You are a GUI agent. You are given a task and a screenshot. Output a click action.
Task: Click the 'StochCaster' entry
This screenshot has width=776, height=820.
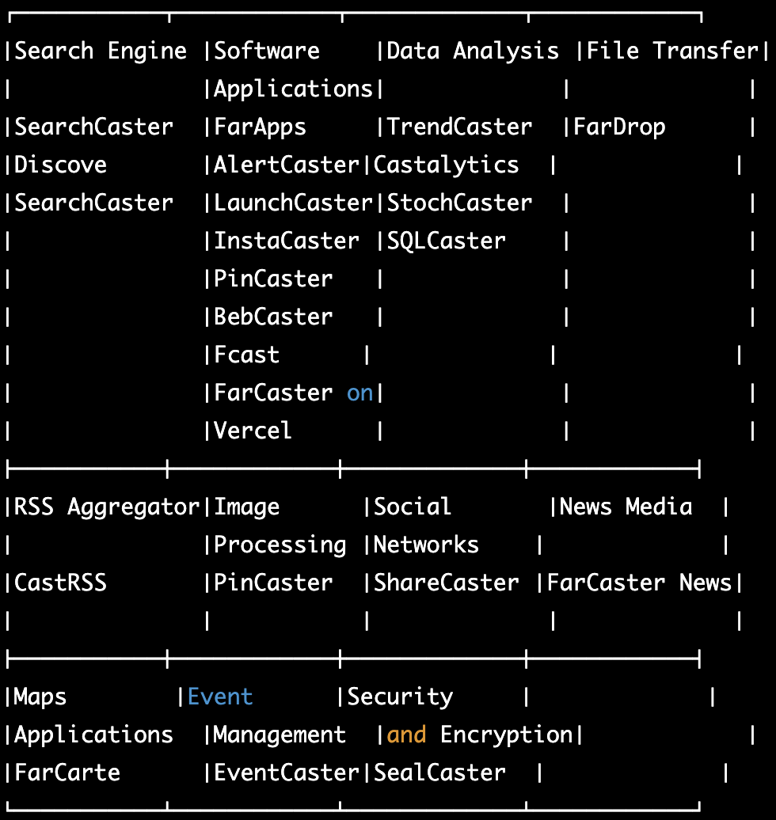click(459, 203)
